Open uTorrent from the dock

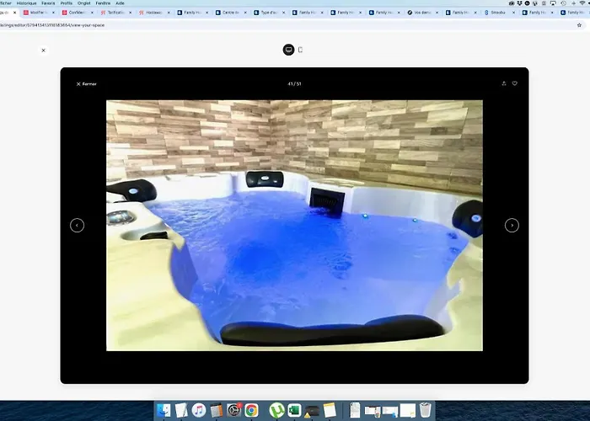pyautogui.click(x=276, y=410)
